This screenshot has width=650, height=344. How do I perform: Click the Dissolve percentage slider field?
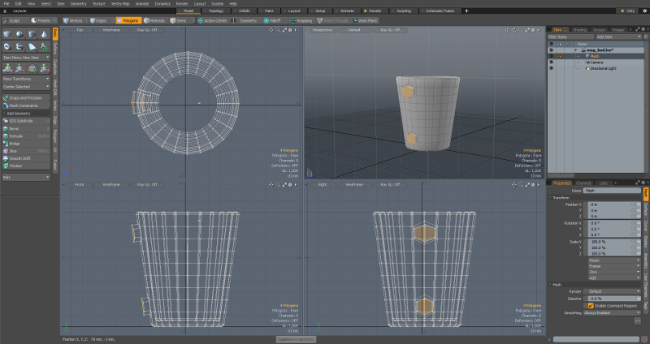[x=611, y=299]
